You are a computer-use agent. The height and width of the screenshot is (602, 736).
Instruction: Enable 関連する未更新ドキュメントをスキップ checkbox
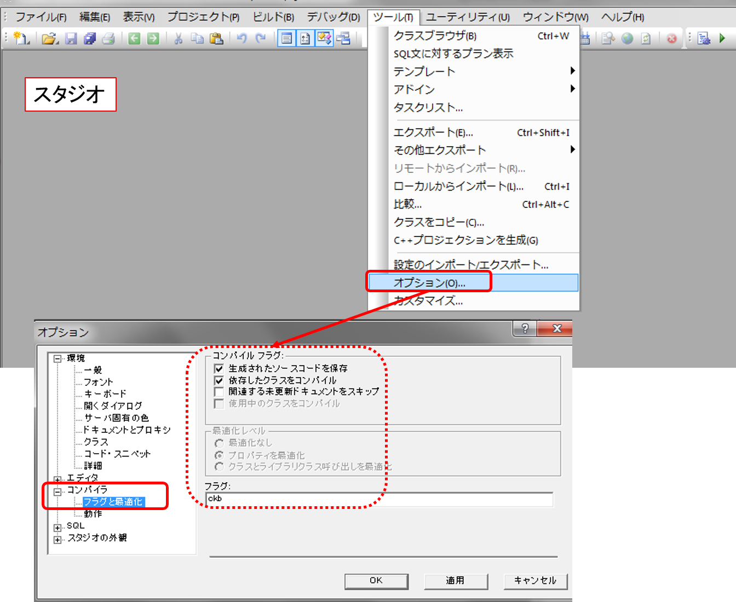pyautogui.click(x=219, y=392)
